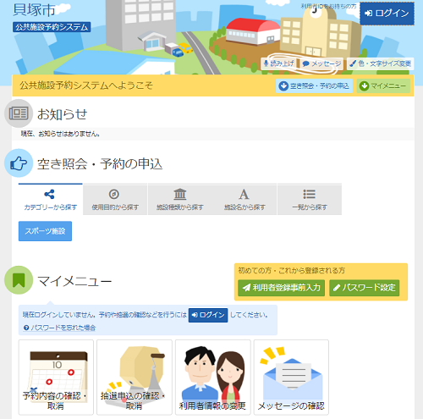Select the 使用目的から探す tab
This screenshot has width=423, height=419.
coord(115,199)
